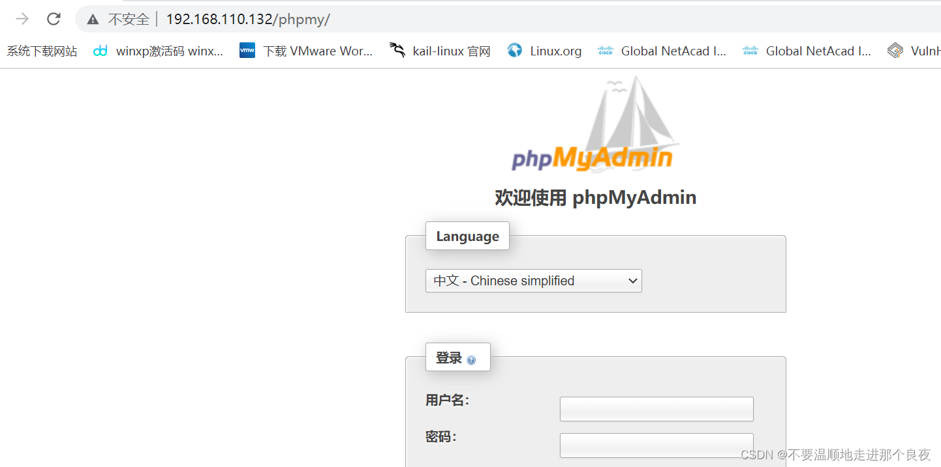Click the 密码 password input field
The height and width of the screenshot is (467, 941).
point(656,446)
